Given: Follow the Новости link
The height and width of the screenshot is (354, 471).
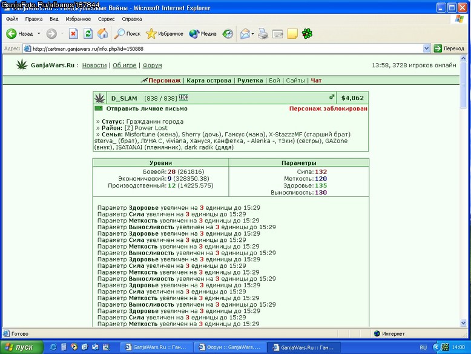Looking at the screenshot, I should [94, 65].
